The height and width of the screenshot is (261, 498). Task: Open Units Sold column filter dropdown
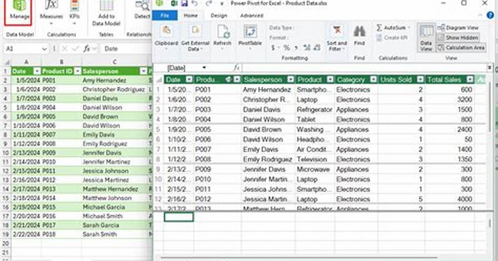click(421, 80)
